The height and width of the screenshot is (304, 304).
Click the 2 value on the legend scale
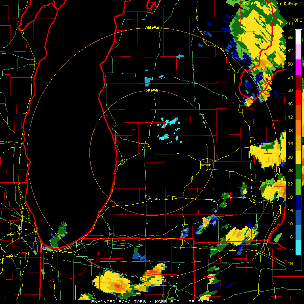tap(292, 251)
